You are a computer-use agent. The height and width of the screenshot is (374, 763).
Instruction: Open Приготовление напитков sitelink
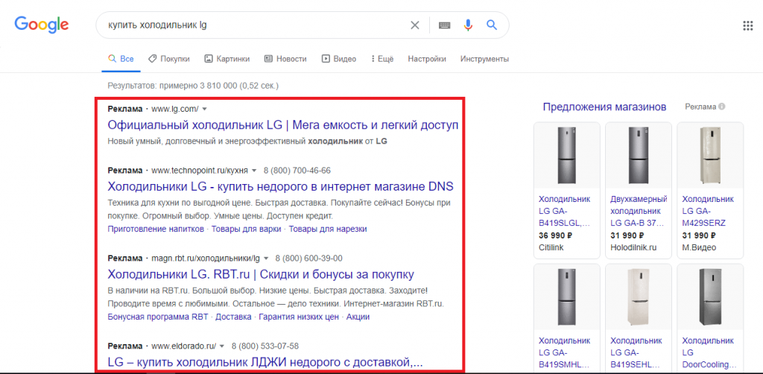[156, 229]
